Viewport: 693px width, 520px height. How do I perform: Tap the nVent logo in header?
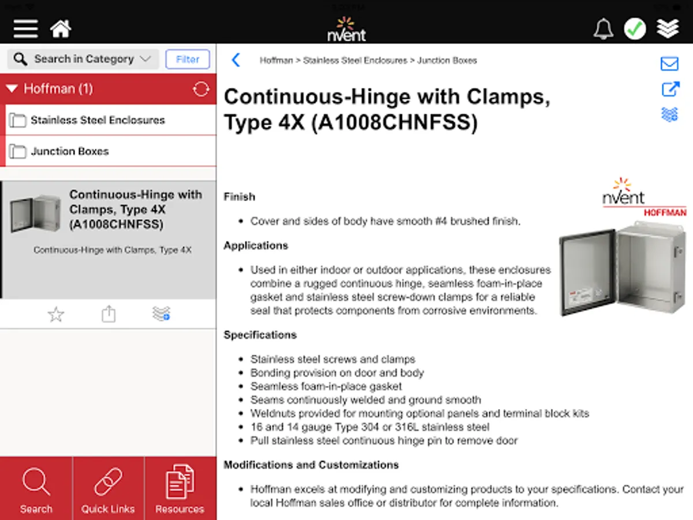click(x=346, y=29)
